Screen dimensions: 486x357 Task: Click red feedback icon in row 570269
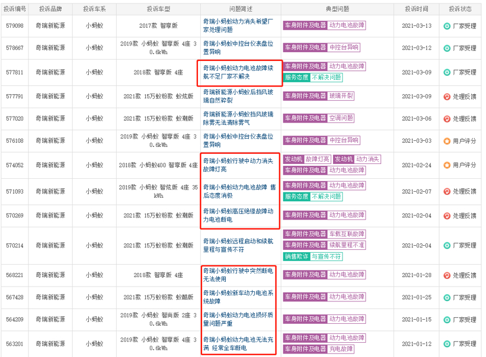447,216
